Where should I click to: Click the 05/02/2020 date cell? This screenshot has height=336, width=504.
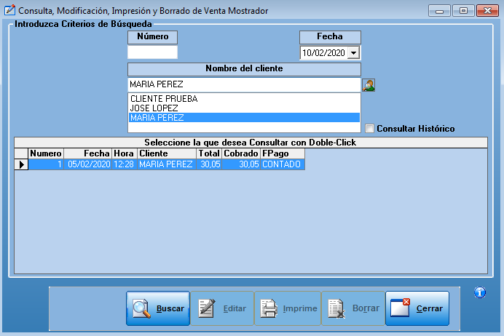[x=88, y=164]
